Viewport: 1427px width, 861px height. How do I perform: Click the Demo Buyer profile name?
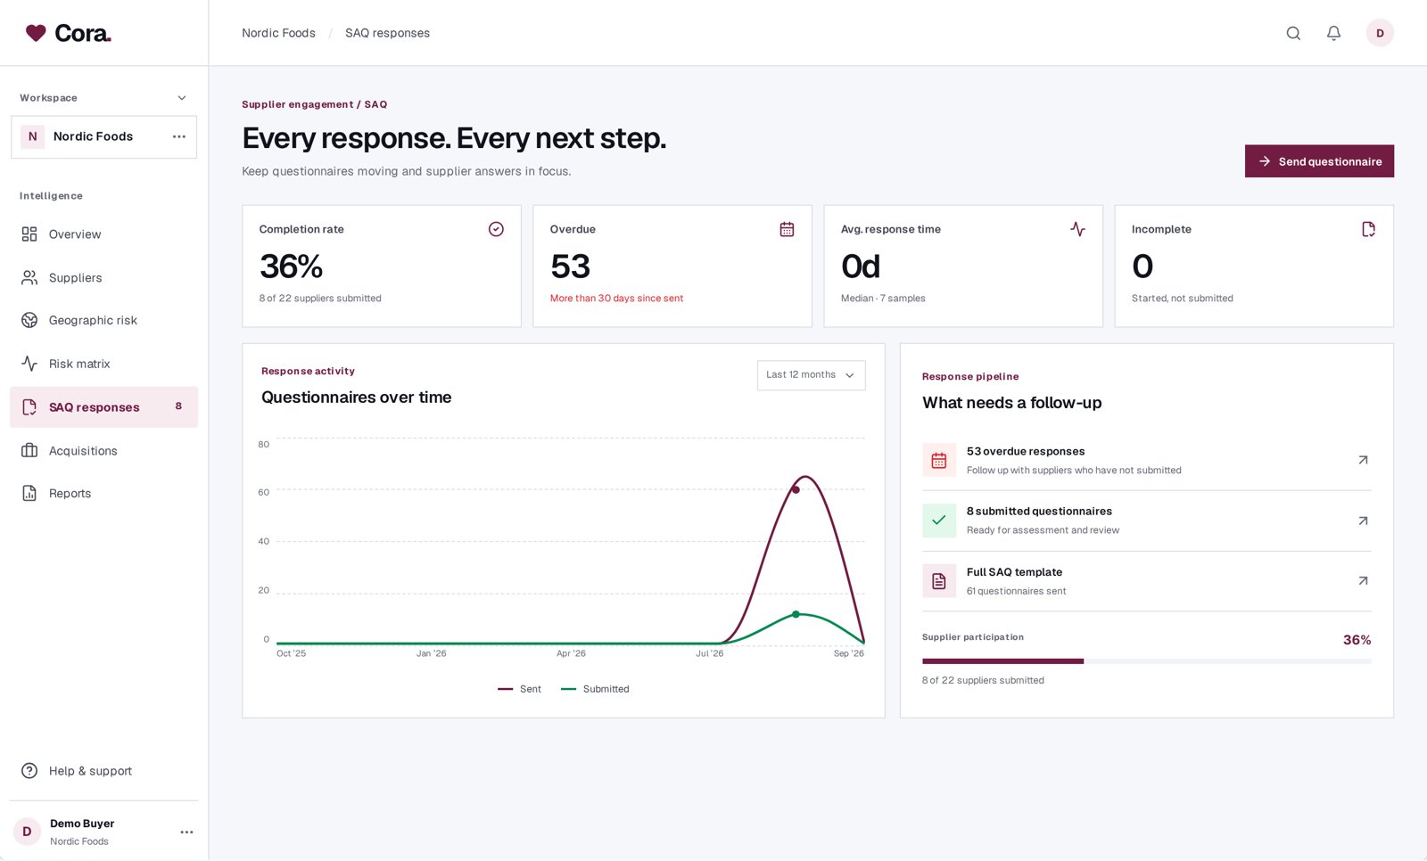(82, 824)
